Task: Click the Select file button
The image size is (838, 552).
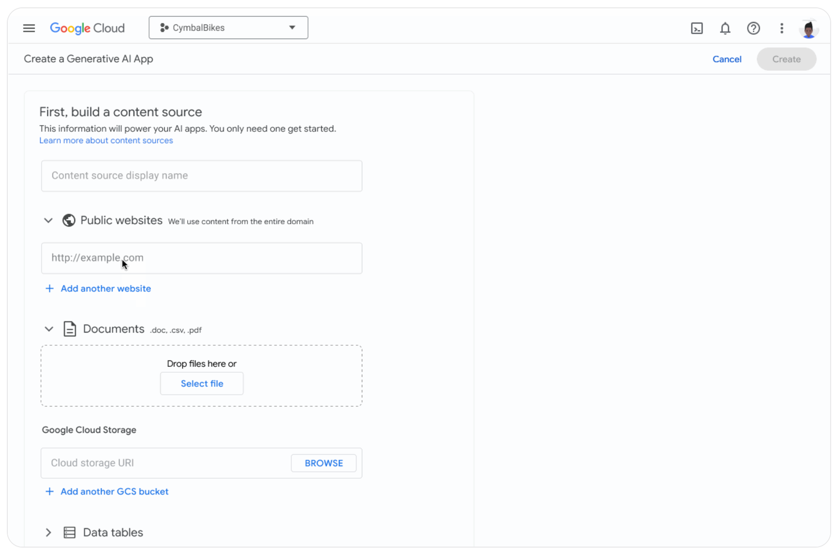Action: click(202, 383)
